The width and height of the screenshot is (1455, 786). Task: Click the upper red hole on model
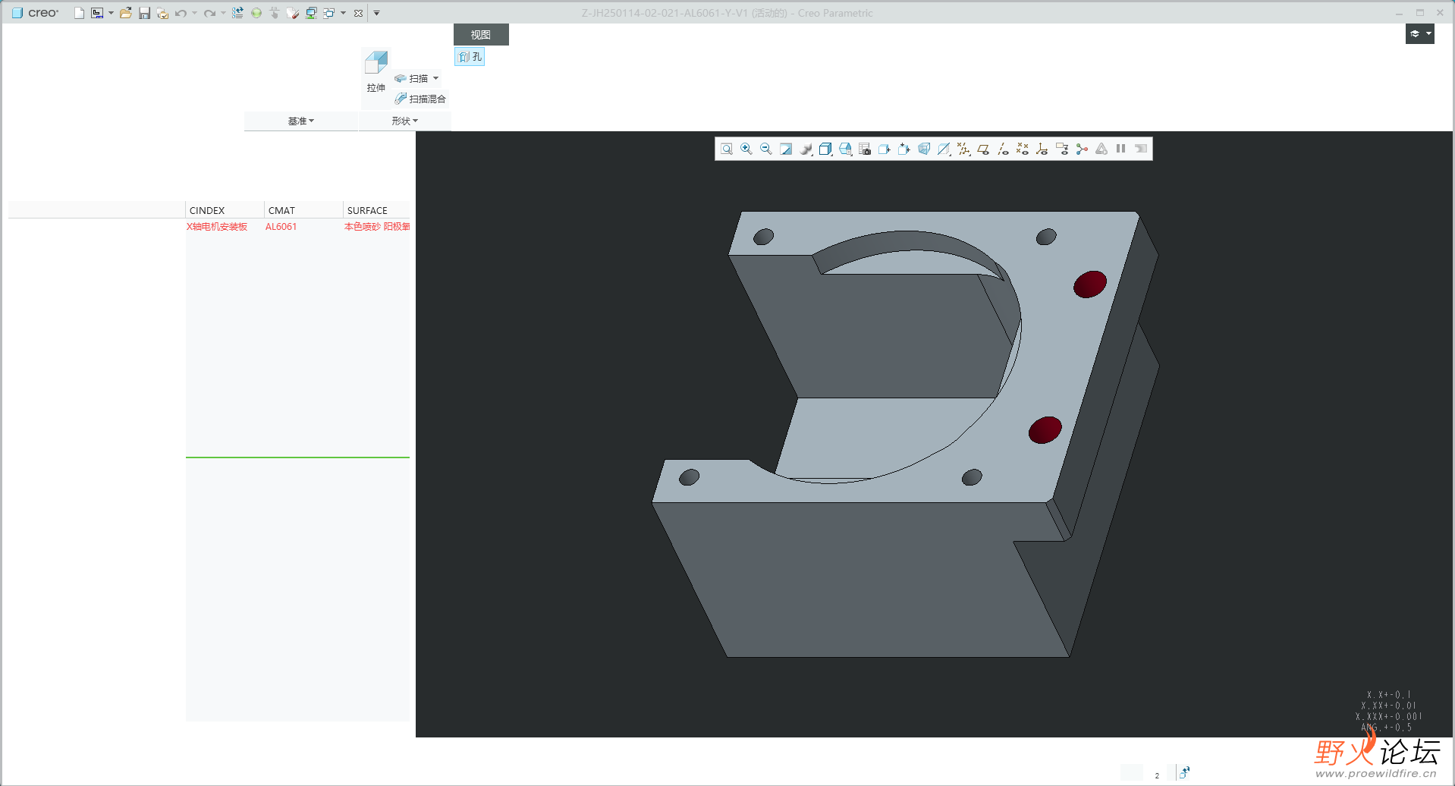pos(1089,285)
